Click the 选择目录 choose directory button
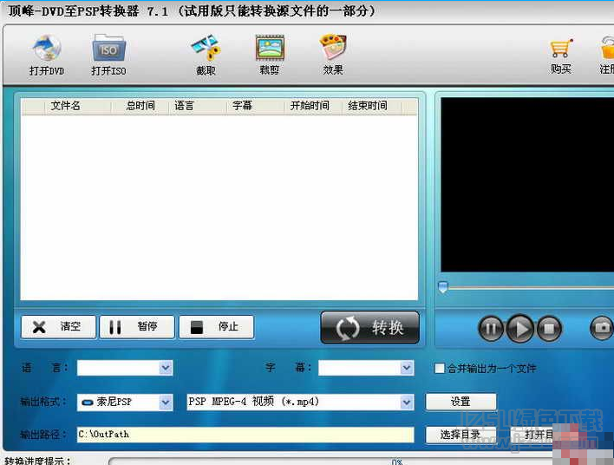Image resolution: width=614 pixels, height=465 pixels. click(x=460, y=435)
